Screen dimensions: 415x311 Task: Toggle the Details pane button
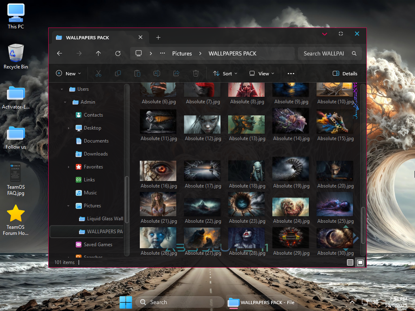(x=345, y=74)
